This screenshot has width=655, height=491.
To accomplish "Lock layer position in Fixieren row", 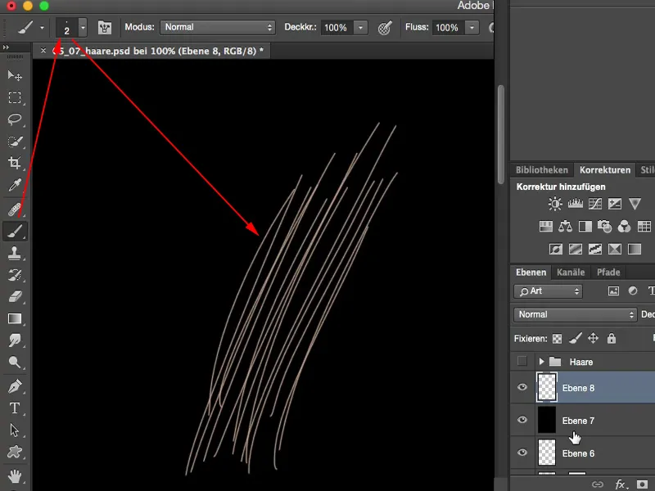I will click(x=593, y=338).
